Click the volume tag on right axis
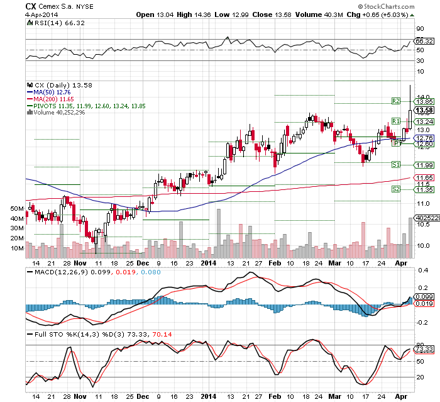Viewport: 440px width, 402px height. pyautogui.click(x=427, y=218)
